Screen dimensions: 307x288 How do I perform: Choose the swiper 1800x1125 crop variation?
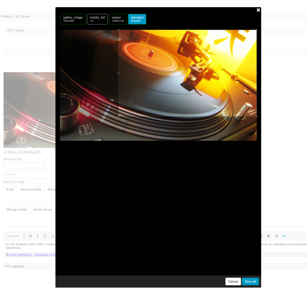coord(118,19)
